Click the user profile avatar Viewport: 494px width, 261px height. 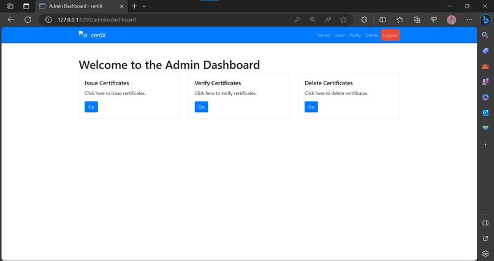click(x=452, y=20)
